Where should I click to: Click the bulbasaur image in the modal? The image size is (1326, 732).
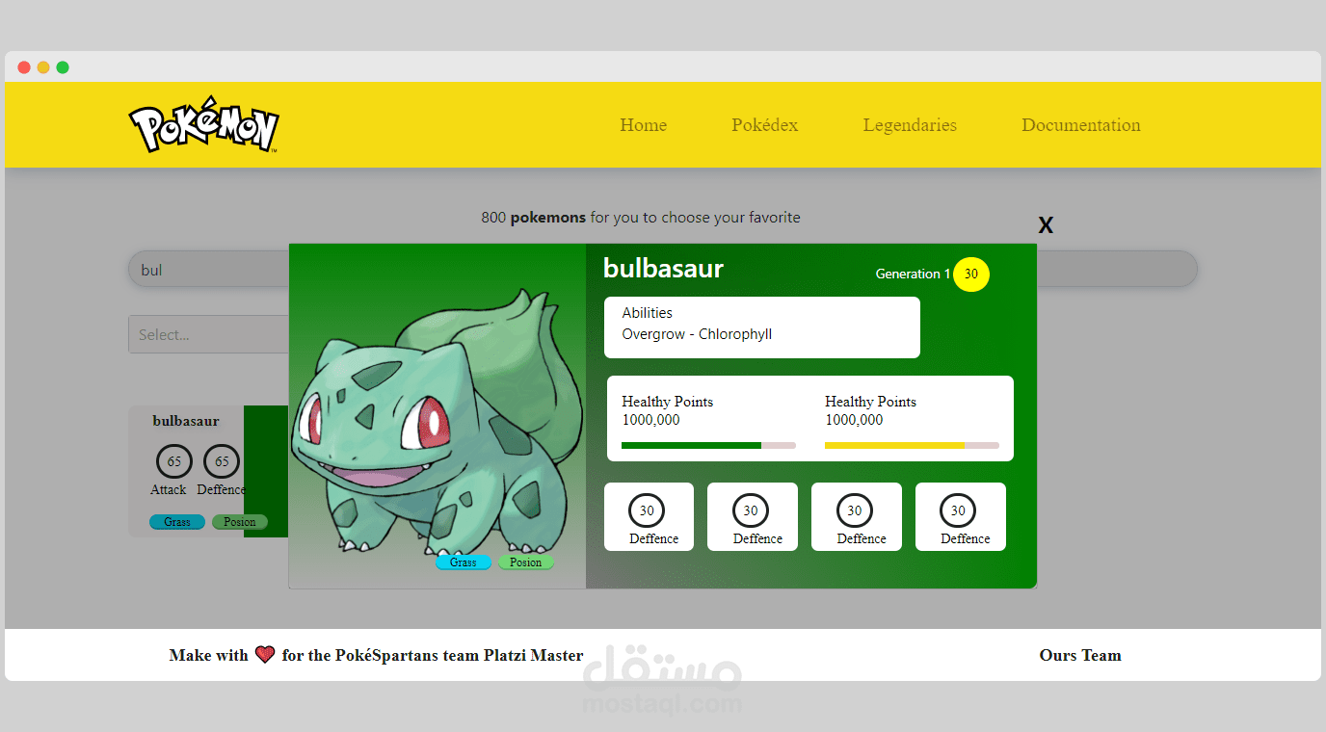click(x=438, y=420)
